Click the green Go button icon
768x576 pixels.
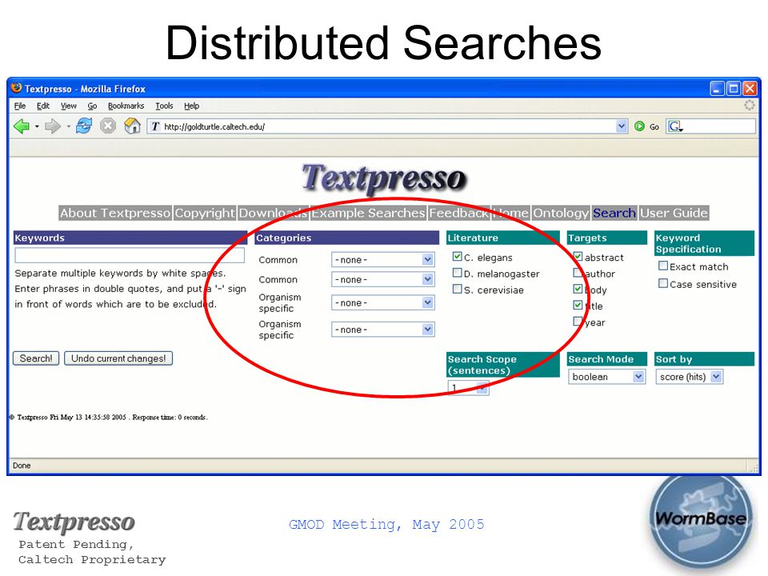coord(639,126)
